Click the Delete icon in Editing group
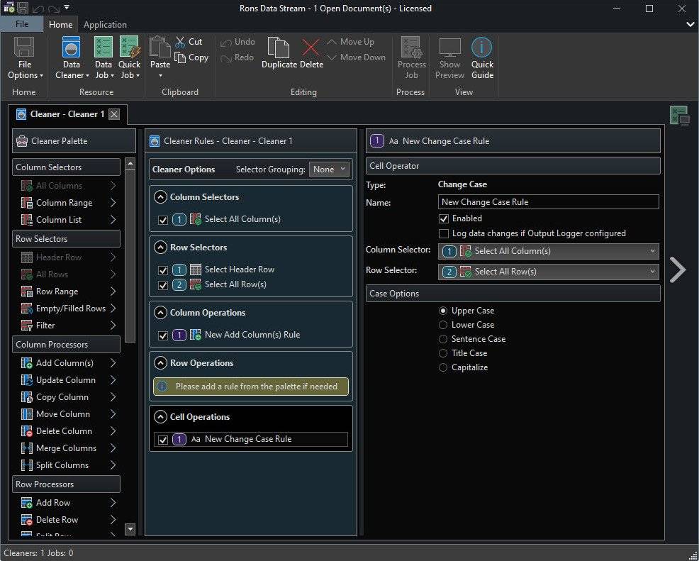The width and height of the screenshot is (699, 561). [311, 48]
